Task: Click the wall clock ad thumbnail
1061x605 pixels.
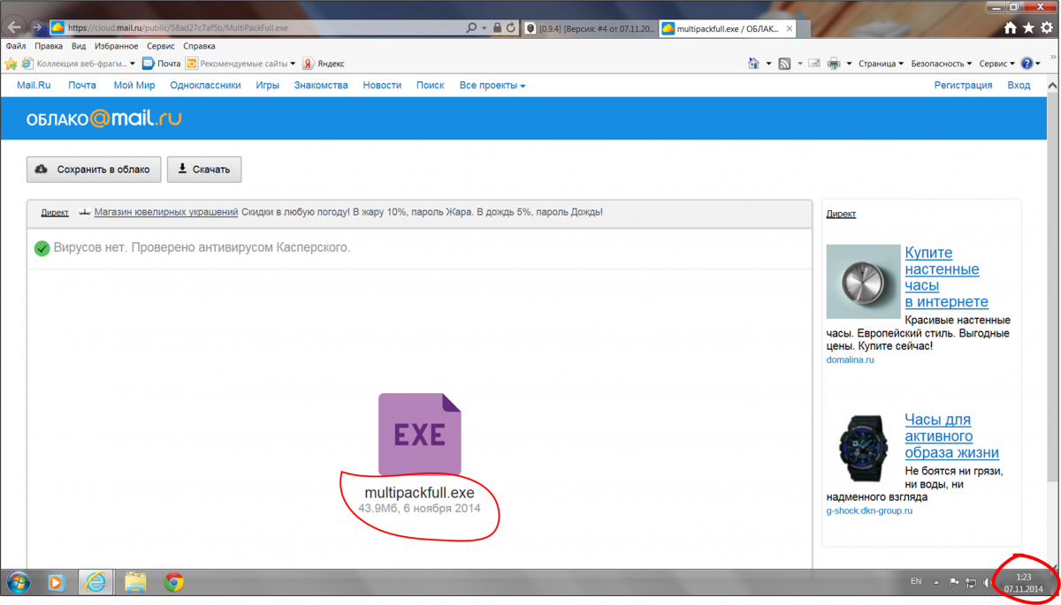Action: 863,282
